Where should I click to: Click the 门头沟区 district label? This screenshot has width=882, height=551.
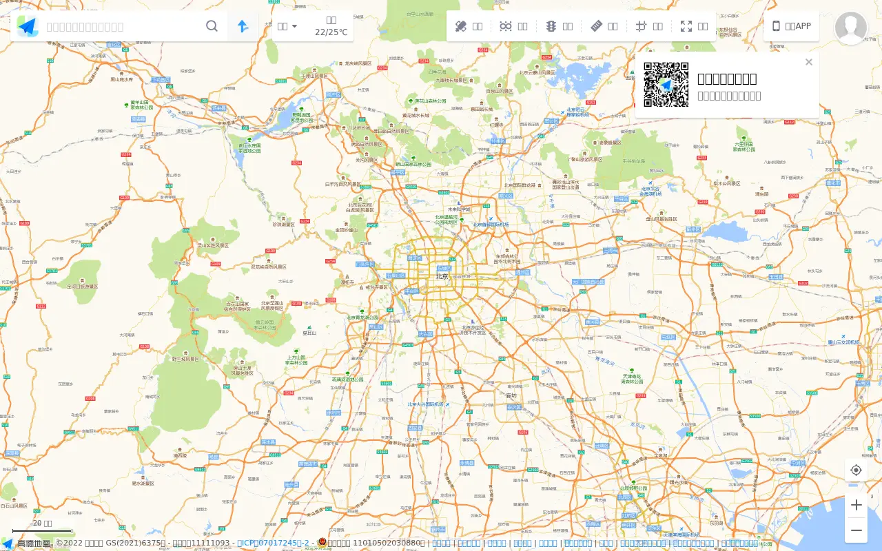click(365, 264)
